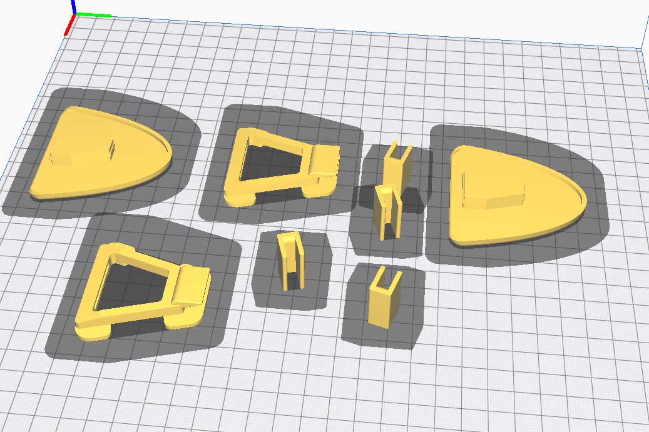Screen dimensions: 649x432
Task: Select the bottommost U-shaped clip model
Action: (x=382, y=307)
